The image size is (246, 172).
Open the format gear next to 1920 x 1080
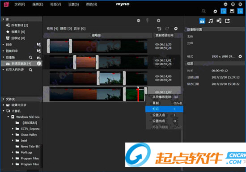pos(240,56)
